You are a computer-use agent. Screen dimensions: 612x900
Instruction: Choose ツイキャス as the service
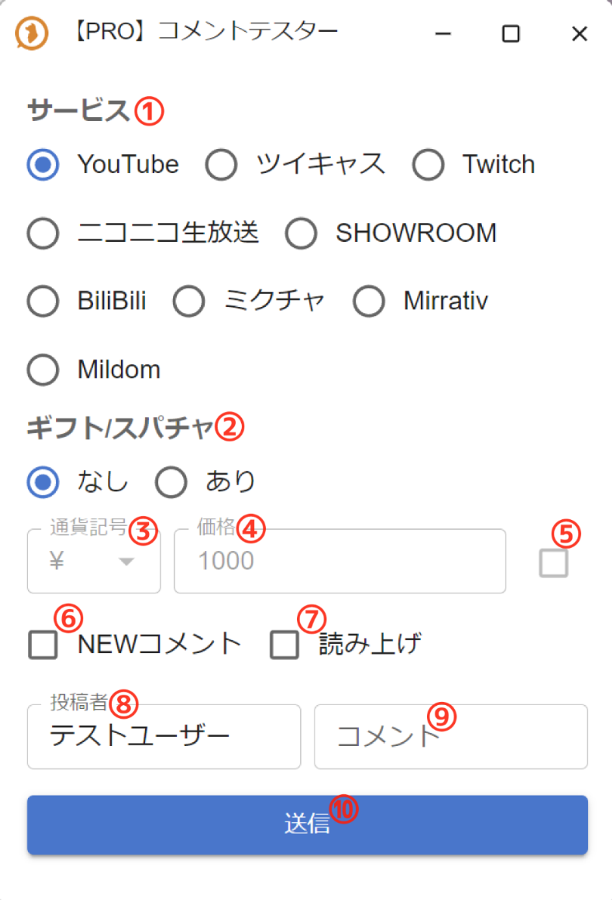221,165
